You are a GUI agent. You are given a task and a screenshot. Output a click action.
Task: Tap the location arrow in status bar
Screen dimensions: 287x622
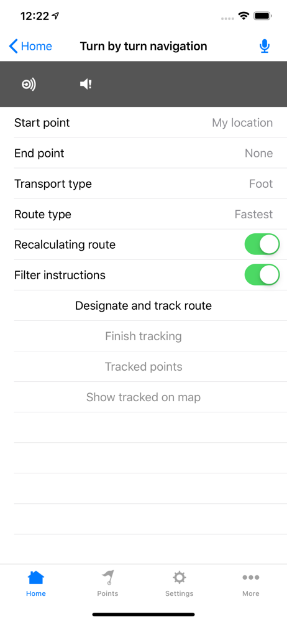55,16
